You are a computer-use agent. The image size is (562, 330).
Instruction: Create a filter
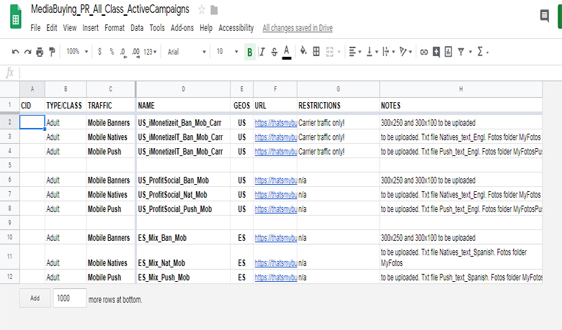pyautogui.click(x=461, y=52)
